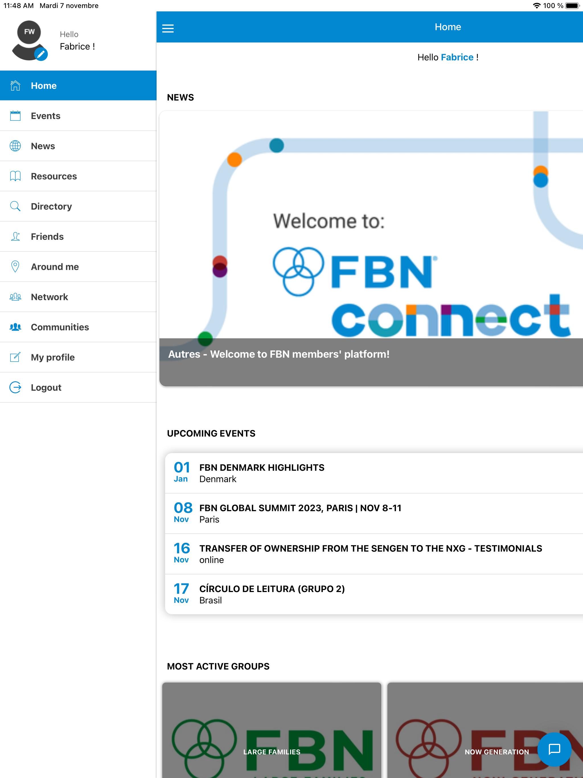Click the 'Denmark' event location text
The height and width of the screenshot is (778, 583).
click(218, 479)
